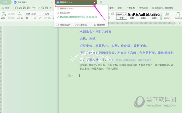Screen dimensions: 182x113
Task: Click the Format Painter brush
Action: [19, 14]
